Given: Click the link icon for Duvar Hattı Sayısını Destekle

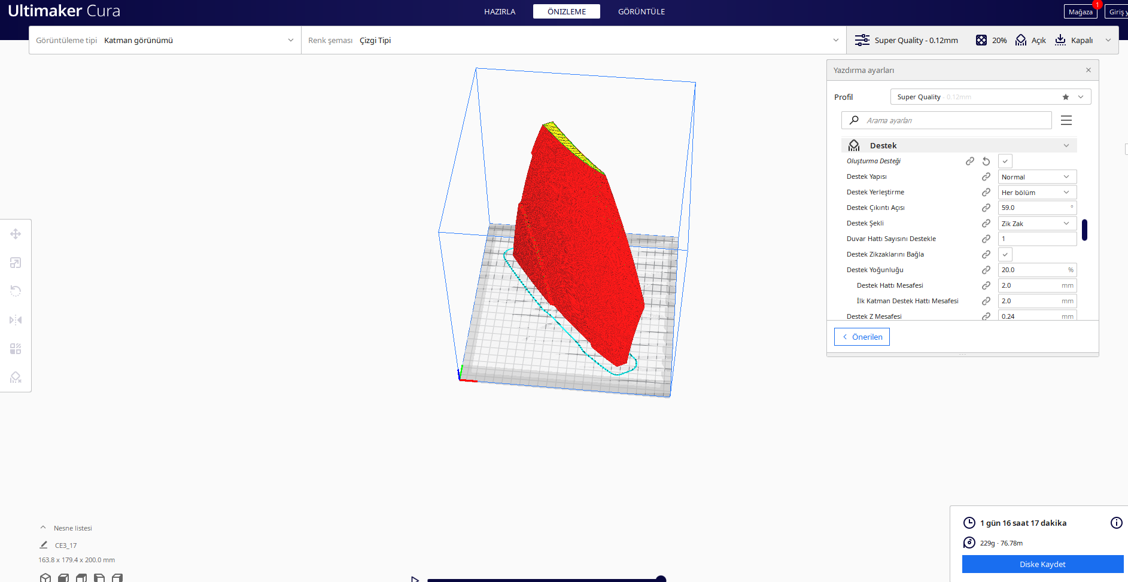Looking at the screenshot, I should [986, 239].
